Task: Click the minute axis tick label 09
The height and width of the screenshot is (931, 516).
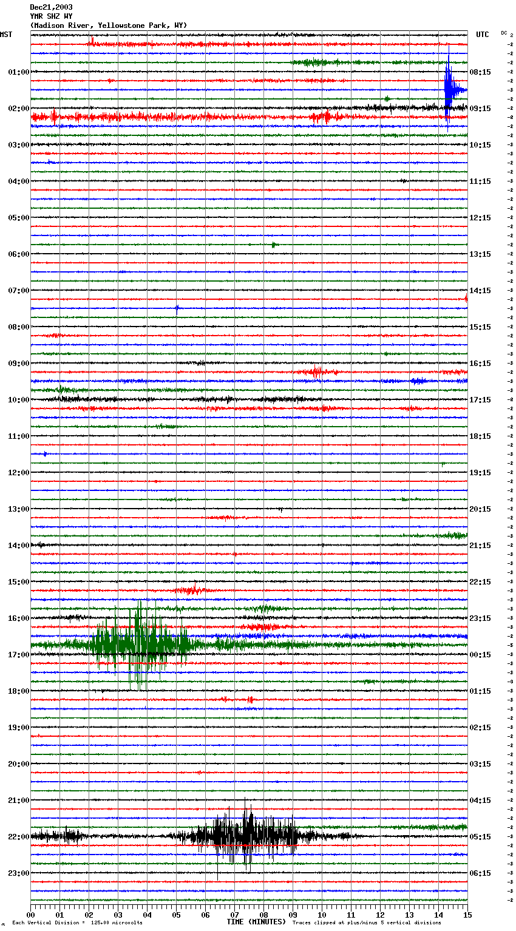Action: (x=293, y=915)
